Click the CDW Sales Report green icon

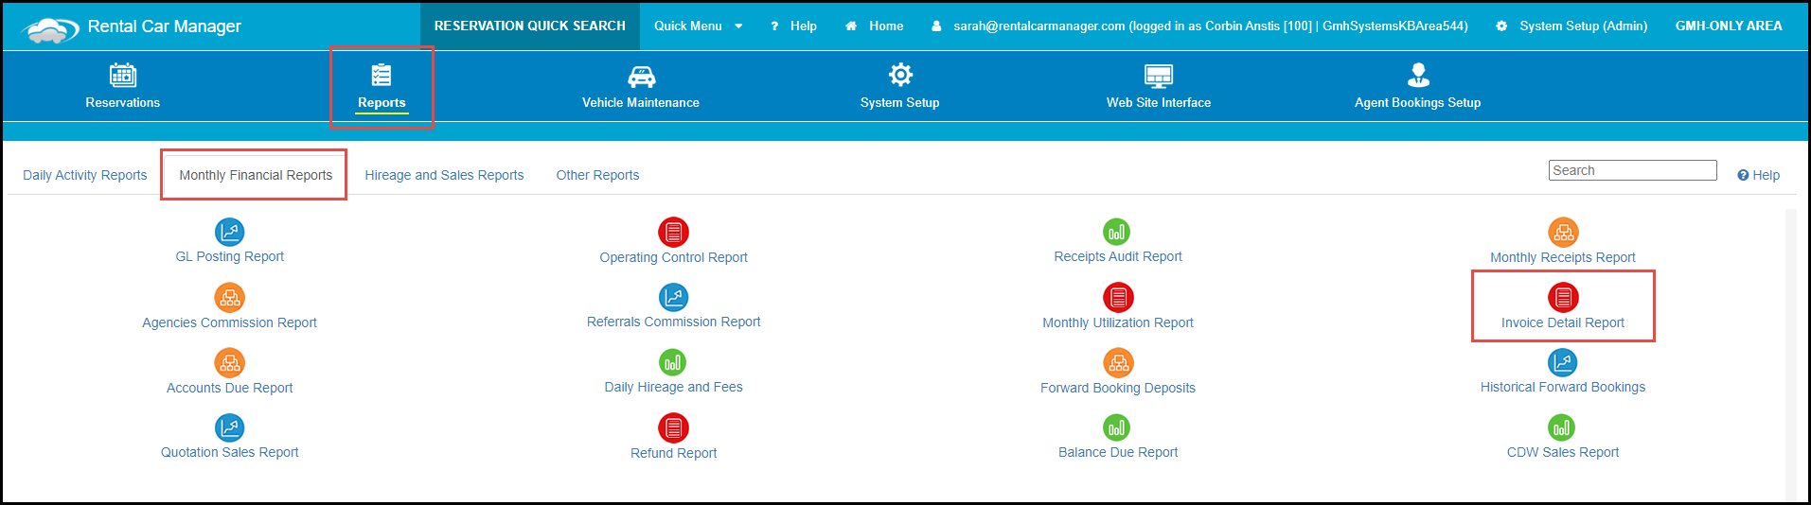[1561, 427]
